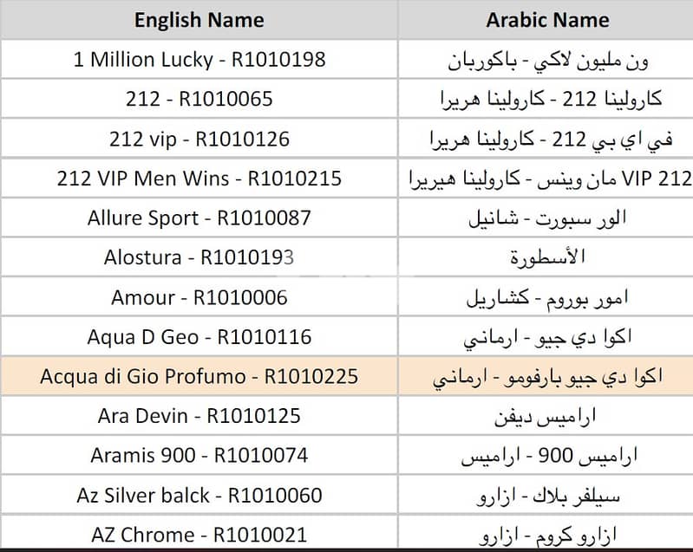Click the 212 vip - R1010126 cell
This screenshot has height=552, width=693.
199,139
